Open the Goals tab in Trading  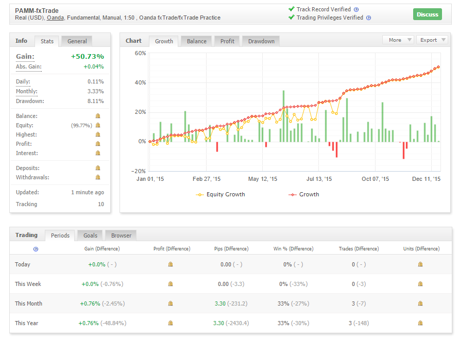pos(90,235)
